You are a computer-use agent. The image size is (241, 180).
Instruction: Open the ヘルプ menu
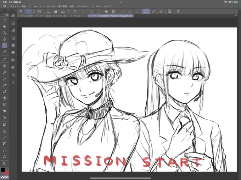(107, 6)
